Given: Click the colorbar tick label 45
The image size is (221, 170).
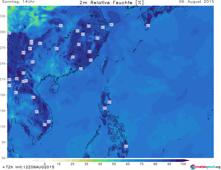Looking at the screenshot, I should (x=100, y=164).
